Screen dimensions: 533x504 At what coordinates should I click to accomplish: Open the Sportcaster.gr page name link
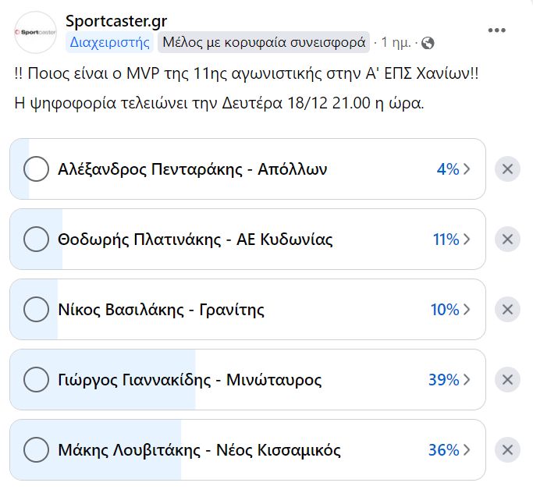116,21
